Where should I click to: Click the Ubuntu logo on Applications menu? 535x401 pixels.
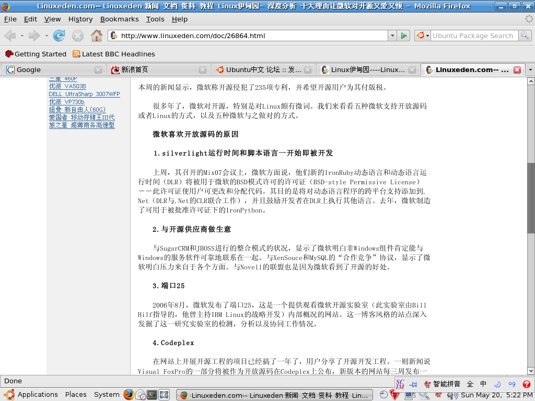coord(9,395)
